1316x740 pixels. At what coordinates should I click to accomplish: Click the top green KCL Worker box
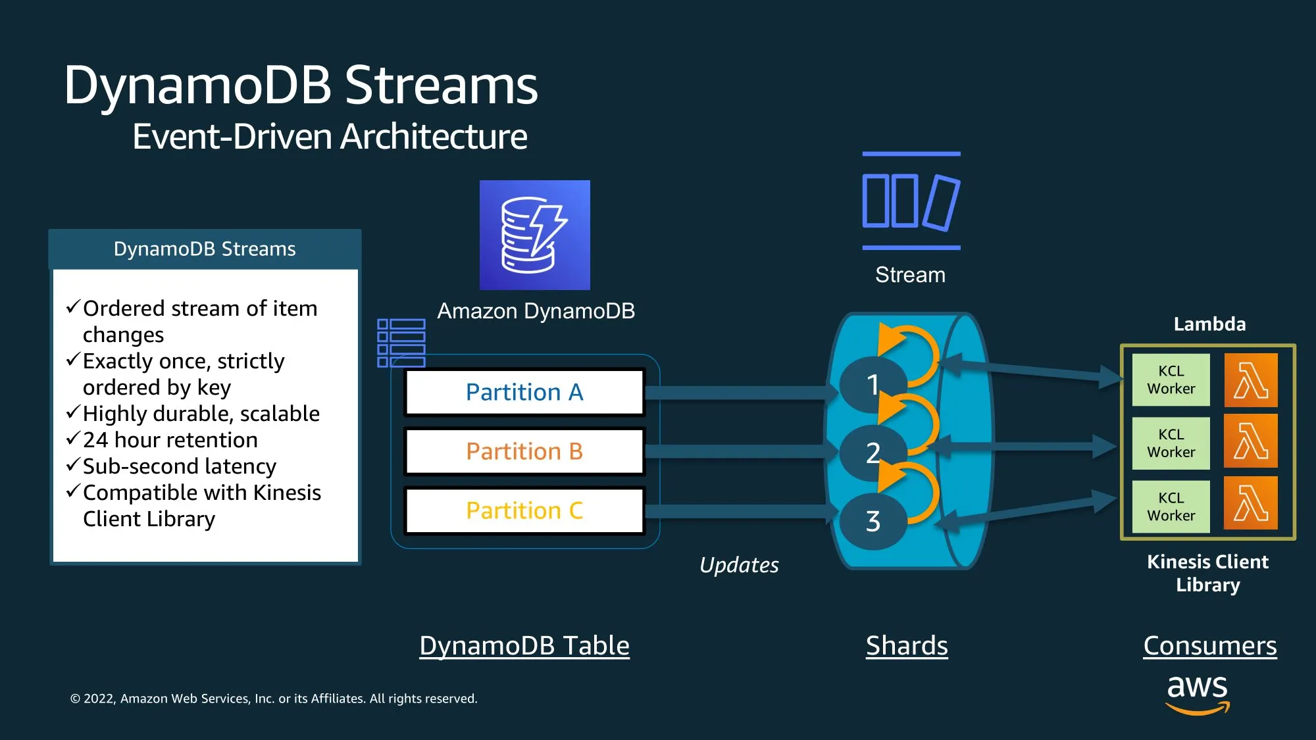[1171, 380]
